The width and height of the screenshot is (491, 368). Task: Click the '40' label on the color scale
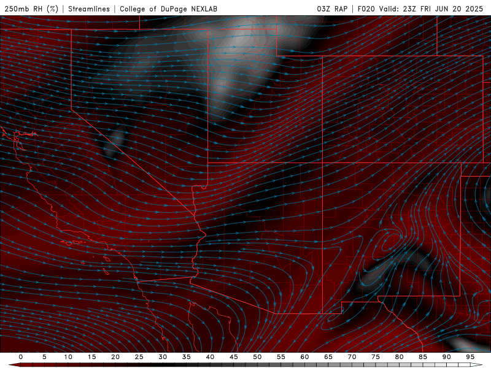[x=210, y=357]
